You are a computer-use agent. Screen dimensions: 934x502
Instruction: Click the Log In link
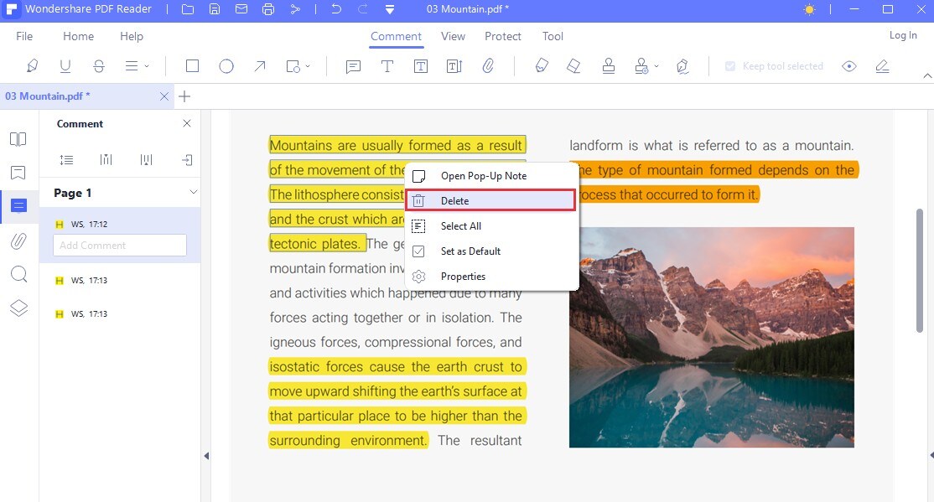point(902,35)
